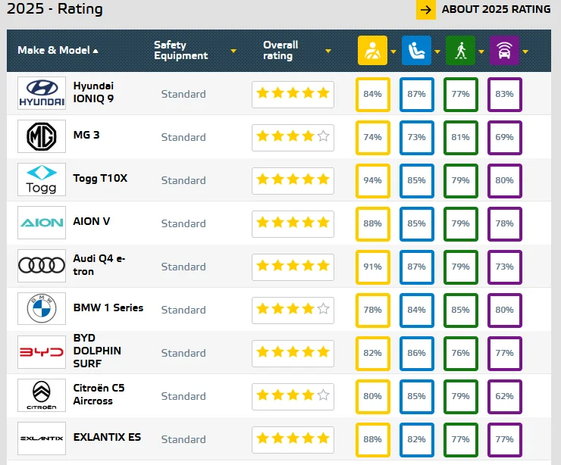Click the yellow 84% score for Hyundai IONIQ 9
Image resolution: width=561 pixels, height=465 pixels.
click(x=372, y=95)
